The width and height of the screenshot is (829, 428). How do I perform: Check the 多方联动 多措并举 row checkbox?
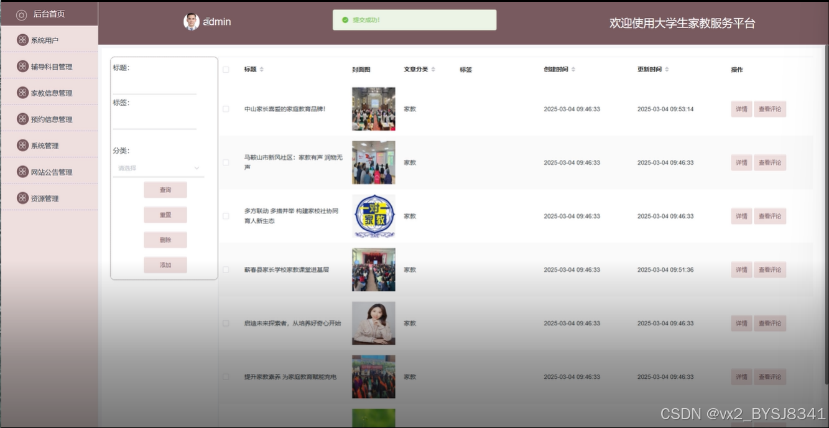pyautogui.click(x=226, y=216)
